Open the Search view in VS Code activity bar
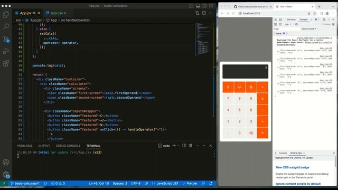338x190 pixels. 6,26
